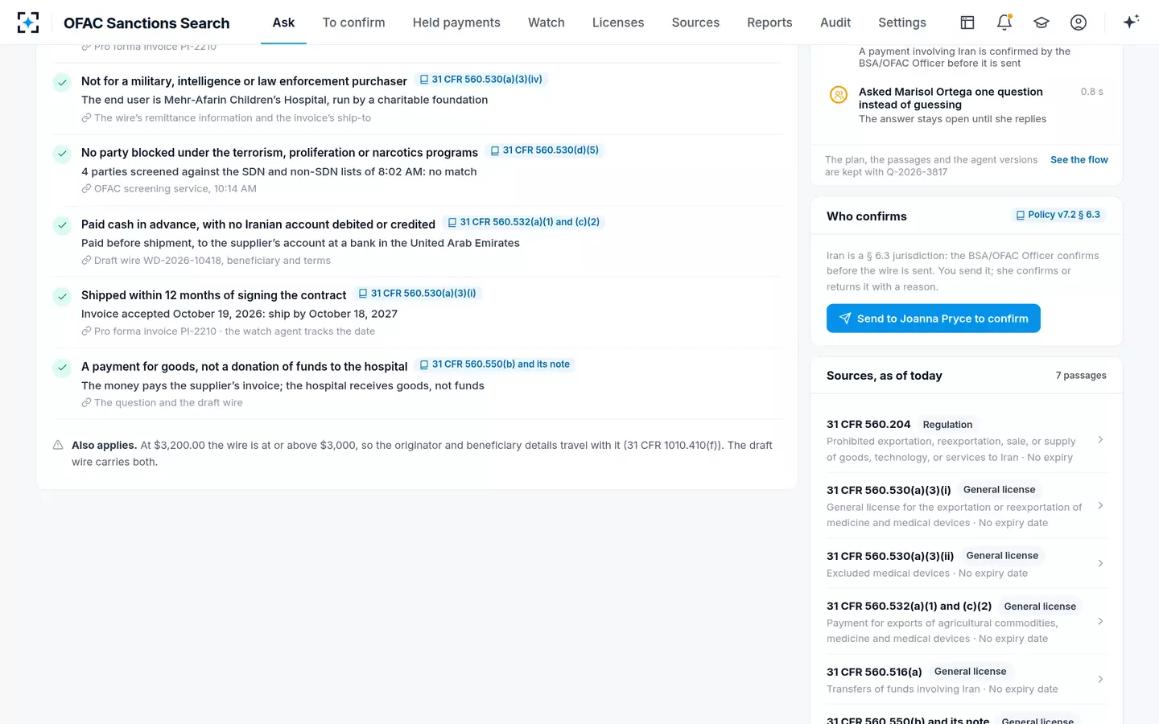This screenshot has width=1159, height=724.
Task: Open the sparkle assistant icon
Action: coord(1131,23)
